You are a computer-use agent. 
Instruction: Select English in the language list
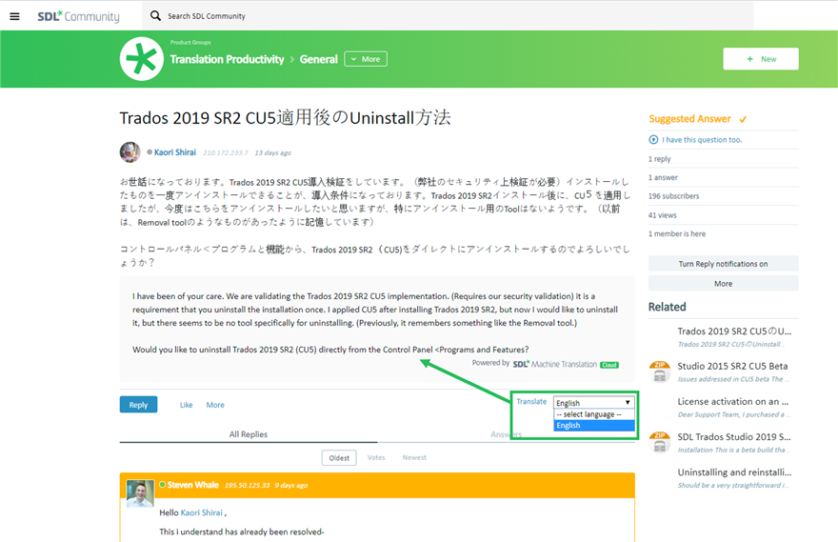point(594,426)
